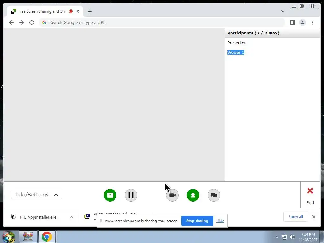This screenshot has width=324, height=243.
Task: Pause the screen share
Action: coord(131,195)
